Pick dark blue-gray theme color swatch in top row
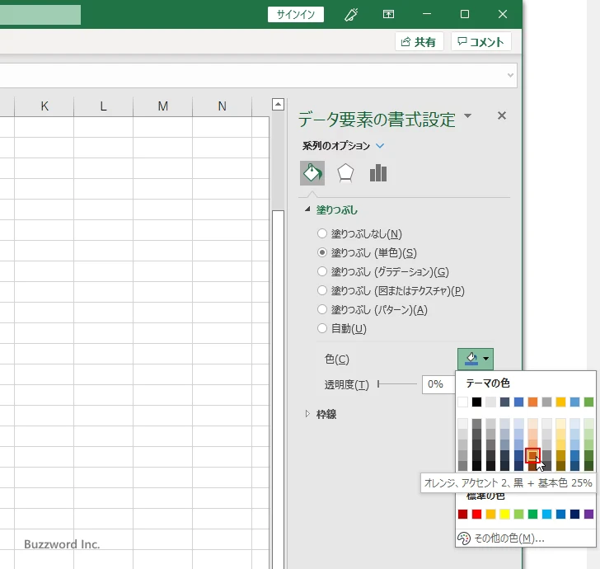Screen dimensions: 600x569 [504, 402]
